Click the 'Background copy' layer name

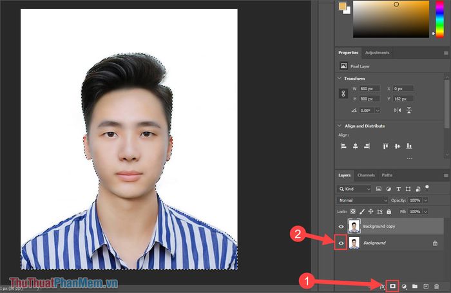pyautogui.click(x=379, y=226)
